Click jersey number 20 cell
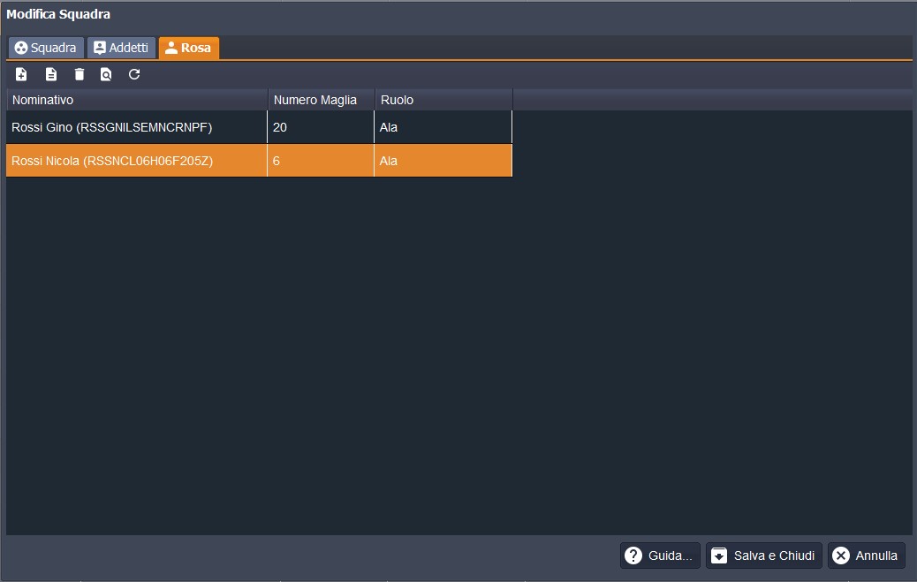 [320, 127]
